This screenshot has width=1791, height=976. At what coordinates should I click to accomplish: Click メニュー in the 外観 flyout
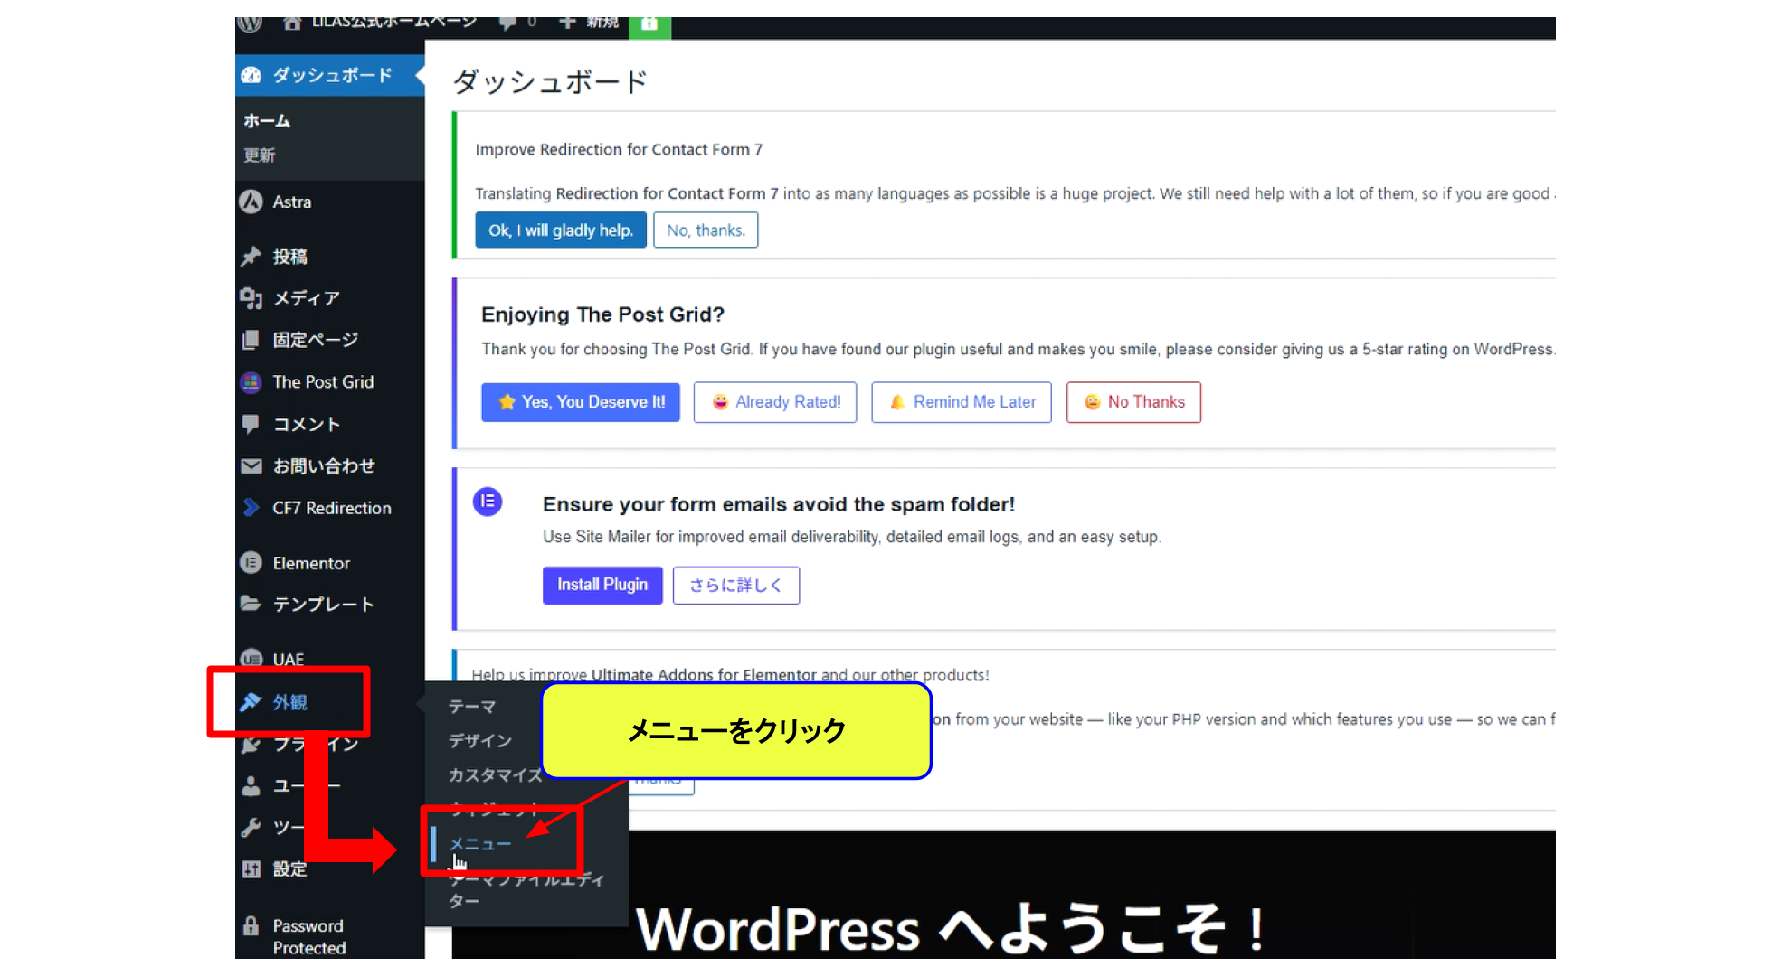point(480,844)
